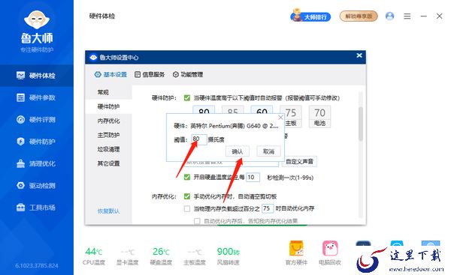Select 垃圾清理 in the settings list
Viewport: 451px width, 275px height.
[109, 149]
